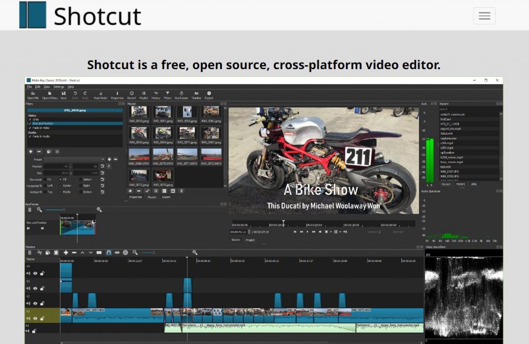The image size is (529, 344).
Task: Add item to playlist with plus button
Action: tap(130, 191)
